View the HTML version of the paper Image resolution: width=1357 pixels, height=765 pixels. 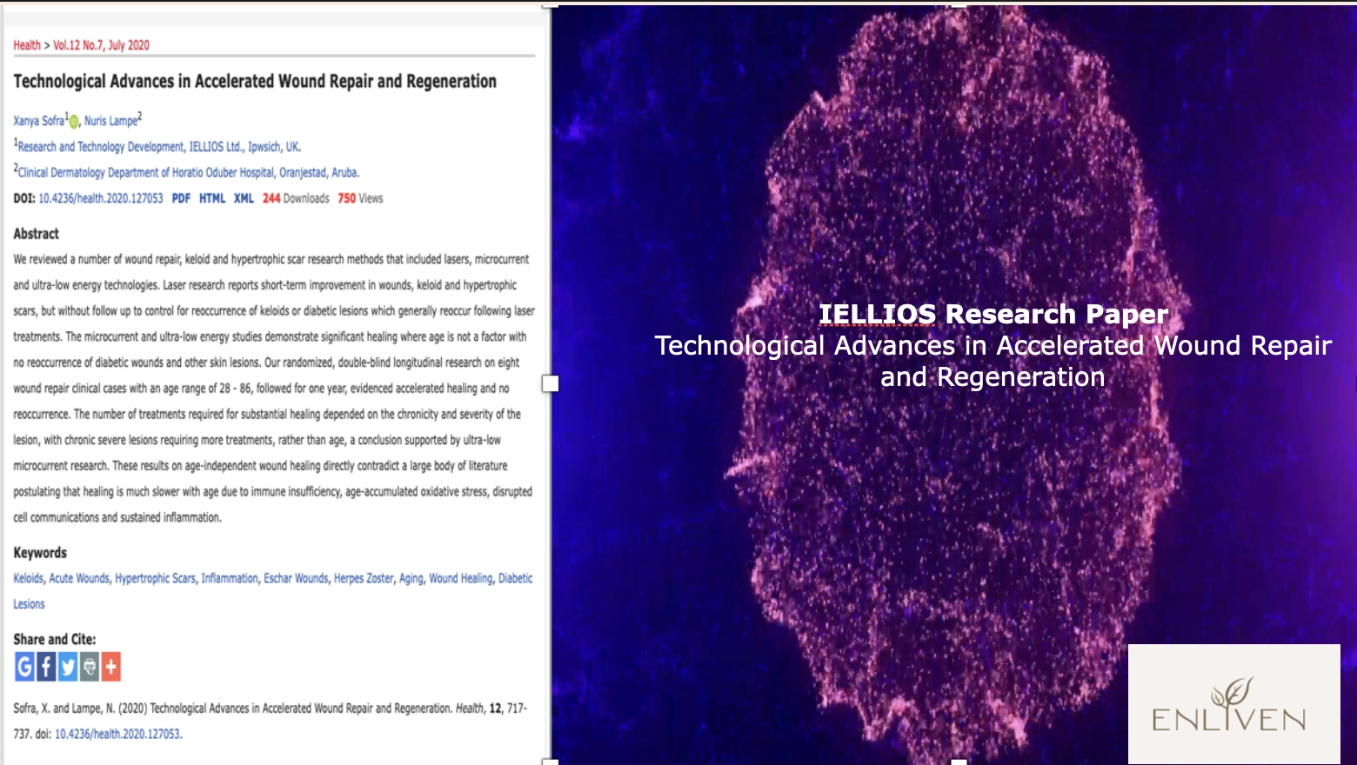click(212, 198)
